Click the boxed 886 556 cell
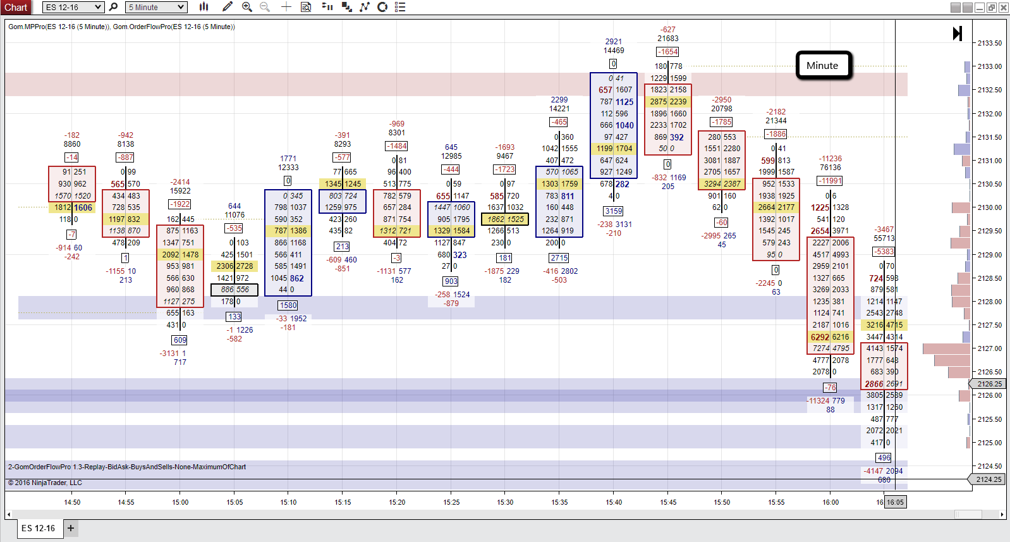The width and height of the screenshot is (1010, 542). pyautogui.click(x=234, y=290)
